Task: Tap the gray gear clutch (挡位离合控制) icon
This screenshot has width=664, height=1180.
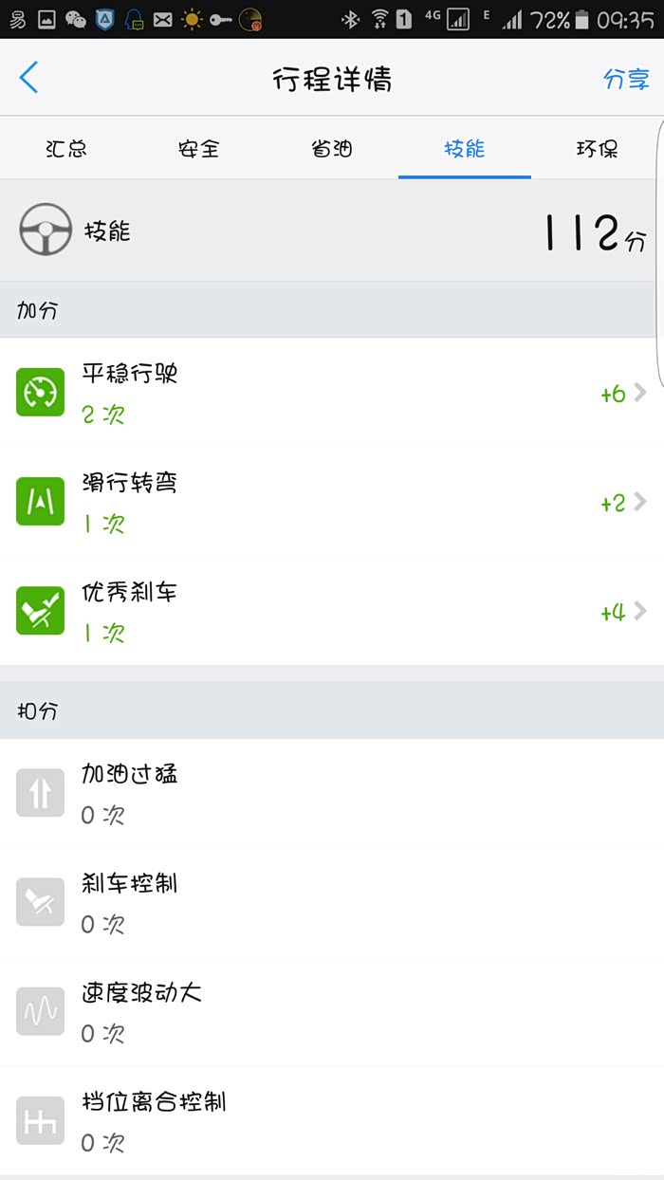Action: [40, 1120]
